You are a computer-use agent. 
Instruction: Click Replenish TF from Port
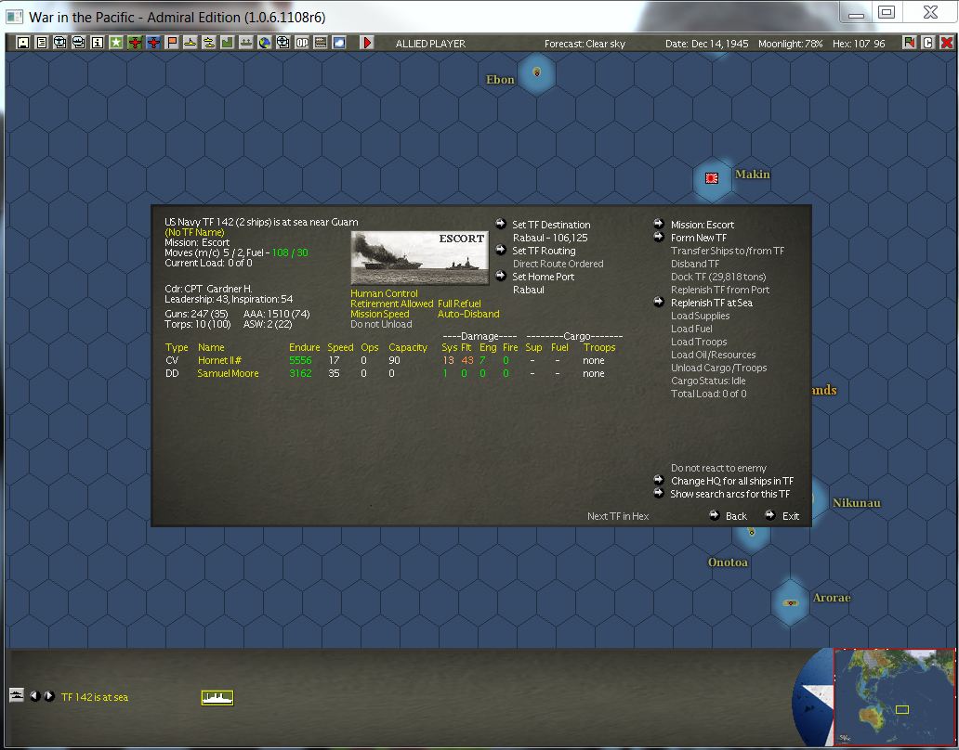720,291
